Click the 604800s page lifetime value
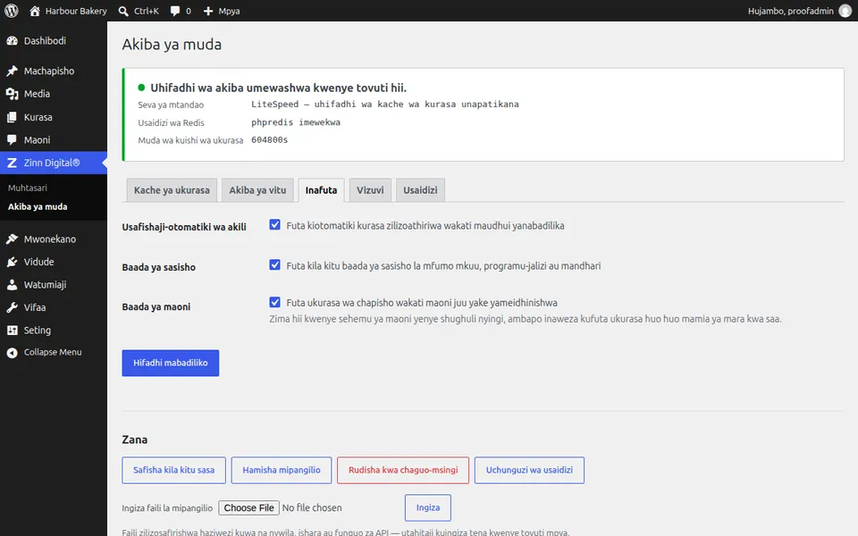The height and width of the screenshot is (536, 858). (x=269, y=140)
